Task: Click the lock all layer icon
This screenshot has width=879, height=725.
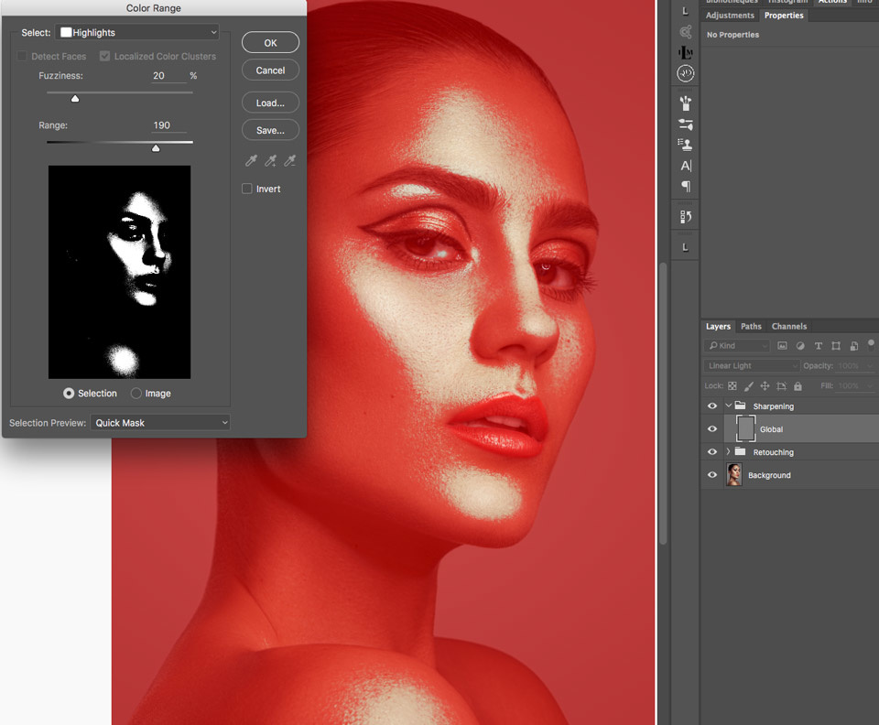Action: [x=798, y=386]
